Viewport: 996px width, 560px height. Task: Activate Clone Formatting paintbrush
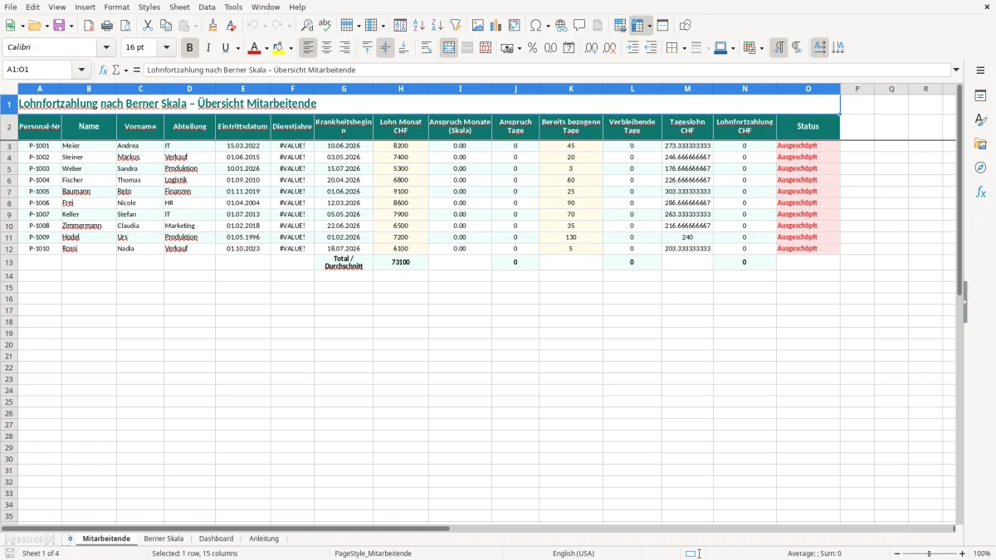click(x=213, y=26)
